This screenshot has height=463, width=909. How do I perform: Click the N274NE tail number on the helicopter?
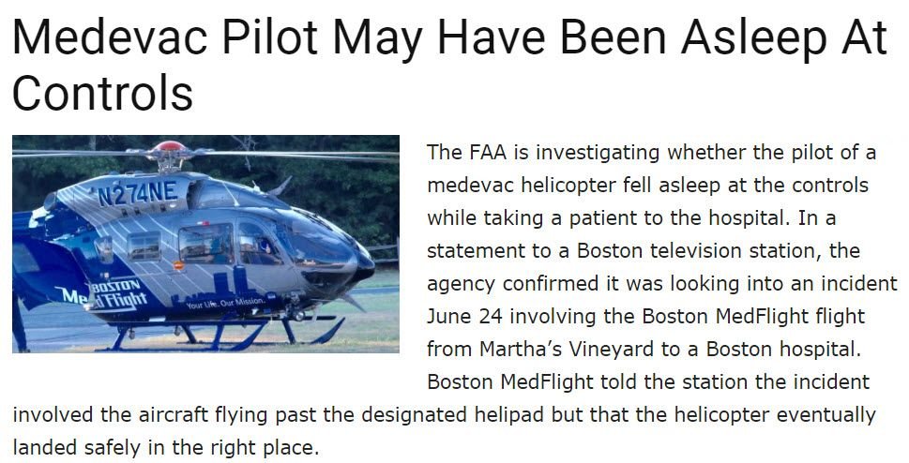(x=138, y=192)
